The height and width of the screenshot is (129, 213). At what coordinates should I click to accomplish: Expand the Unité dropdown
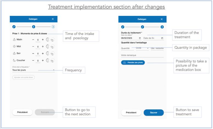[x=142, y=48]
